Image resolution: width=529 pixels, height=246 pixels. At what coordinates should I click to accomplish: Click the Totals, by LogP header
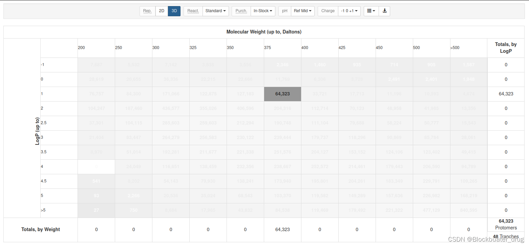coord(506,48)
